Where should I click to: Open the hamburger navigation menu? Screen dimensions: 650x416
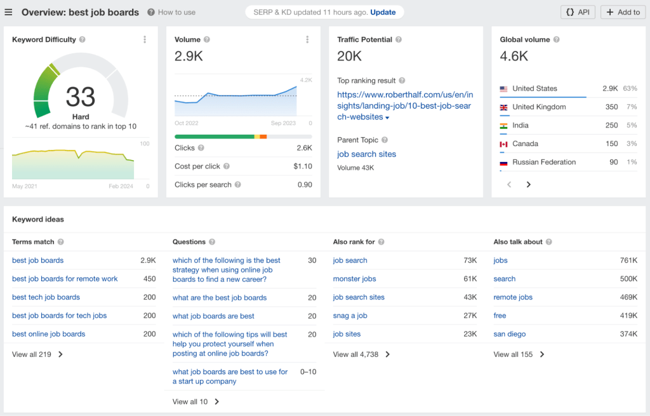click(x=9, y=11)
